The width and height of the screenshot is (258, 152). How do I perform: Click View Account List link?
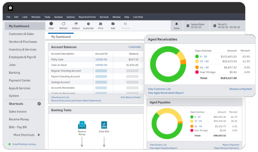tap(60, 97)
